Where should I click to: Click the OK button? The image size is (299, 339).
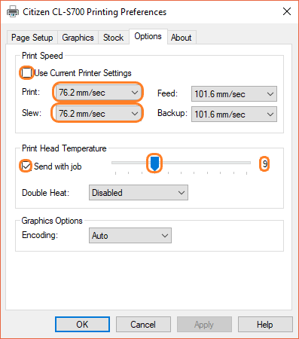click(x=82, y=325)
